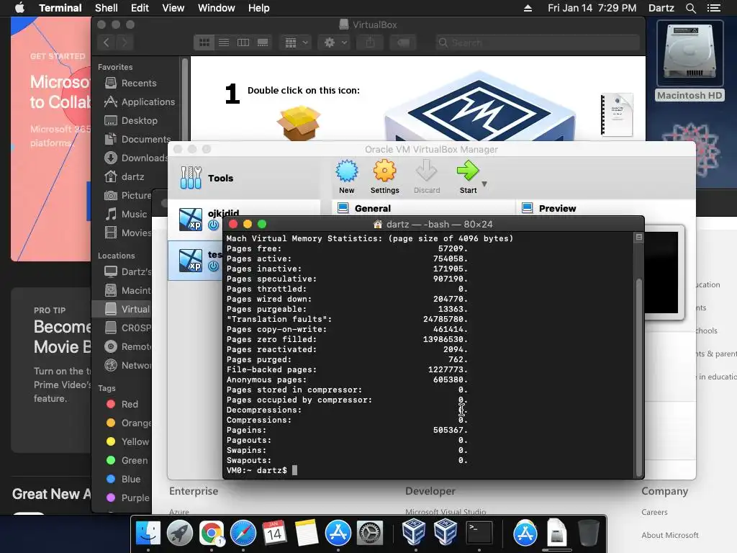
Task: Click the Finder forward arrow
Action: [125, 42]
